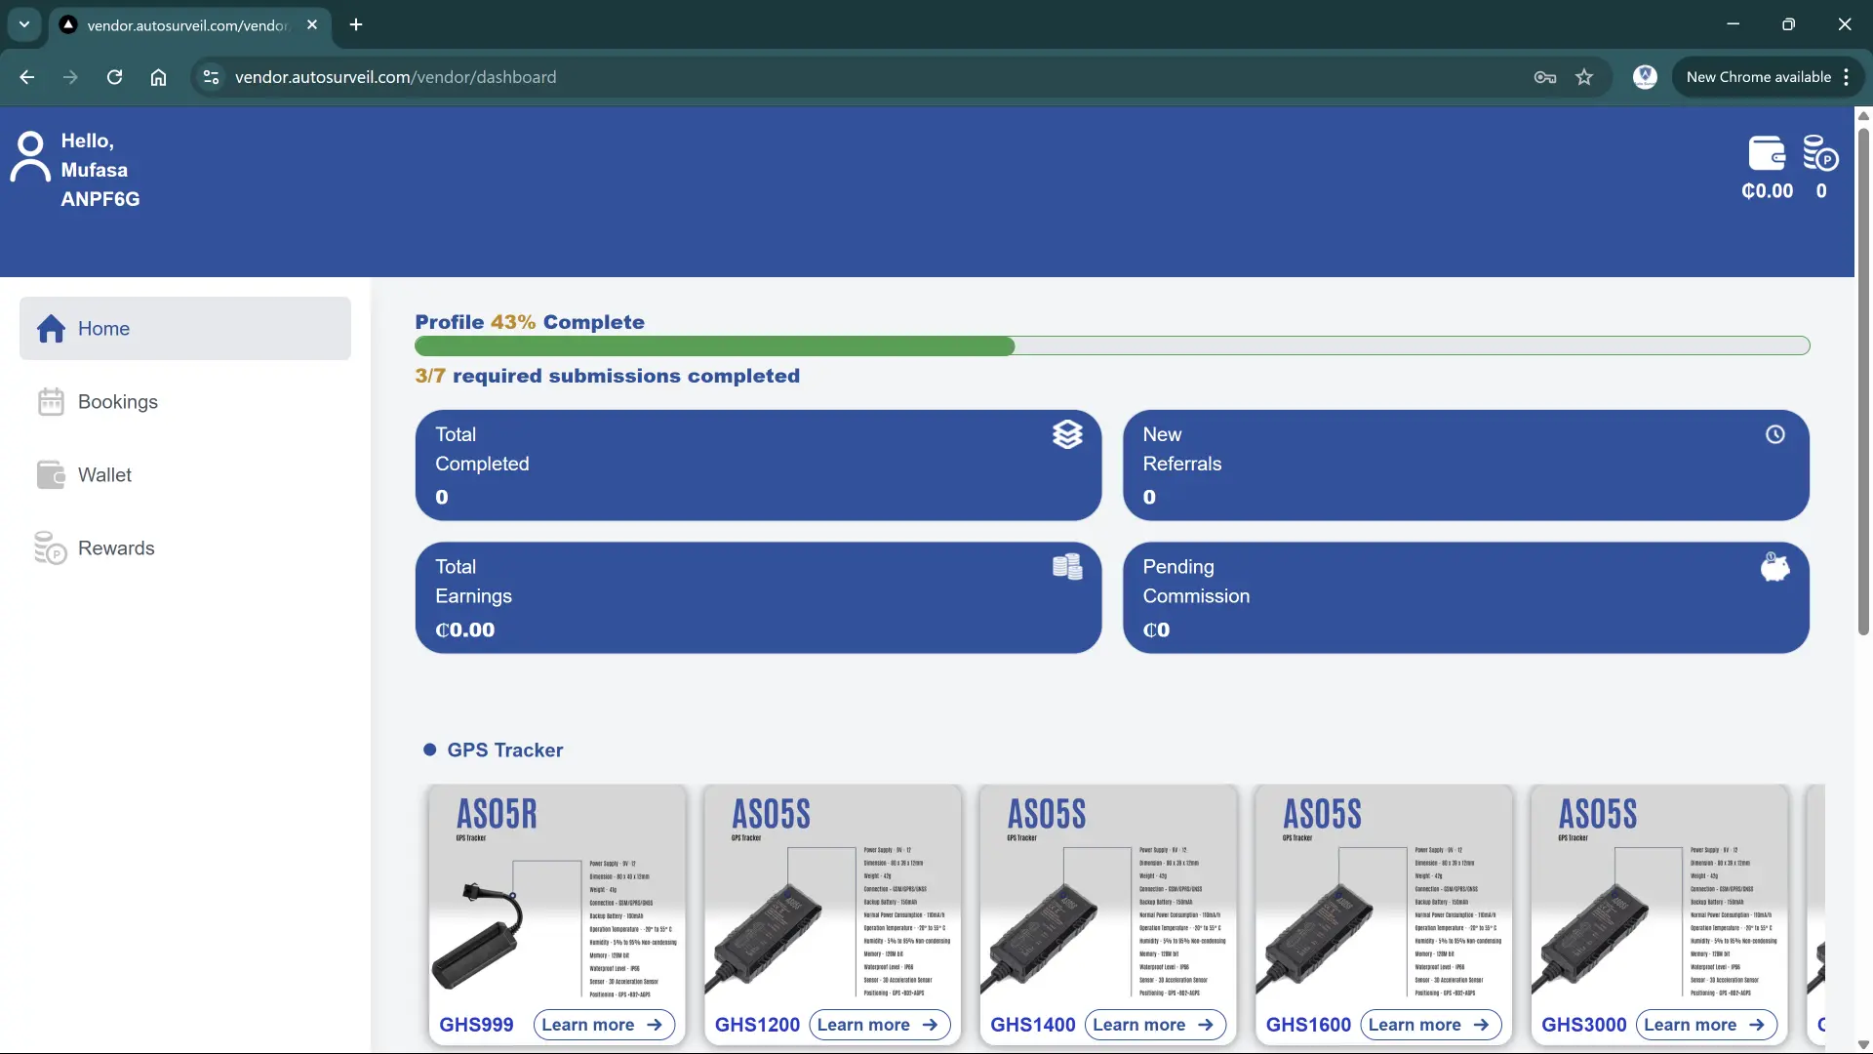
Task: View site information icon in address bar
Action: [x=211, y=77]
